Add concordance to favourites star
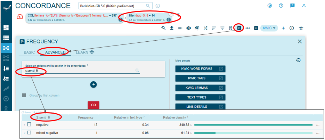This screenshot has width=325, height=140. click(x=301, y=28)
